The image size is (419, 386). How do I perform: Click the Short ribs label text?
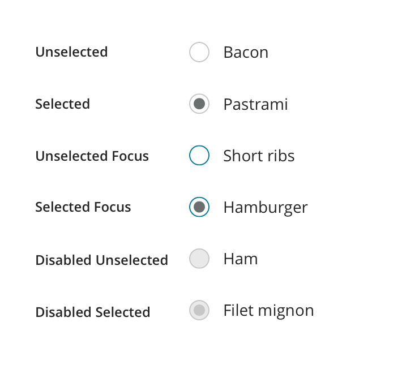click(x=259, y=156)
